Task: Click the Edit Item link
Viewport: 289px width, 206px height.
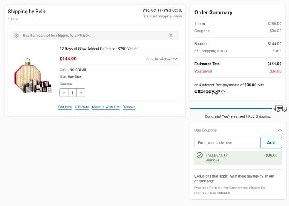Action: (x=65, y=107)
